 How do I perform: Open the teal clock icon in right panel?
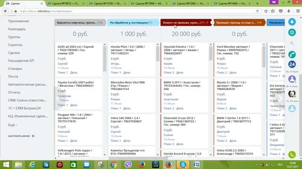coord(292,32)
